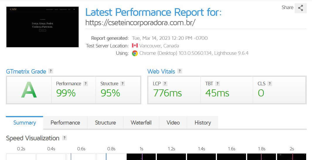
Task: Open Speed Visualization help icon
Action: [65, 138]
